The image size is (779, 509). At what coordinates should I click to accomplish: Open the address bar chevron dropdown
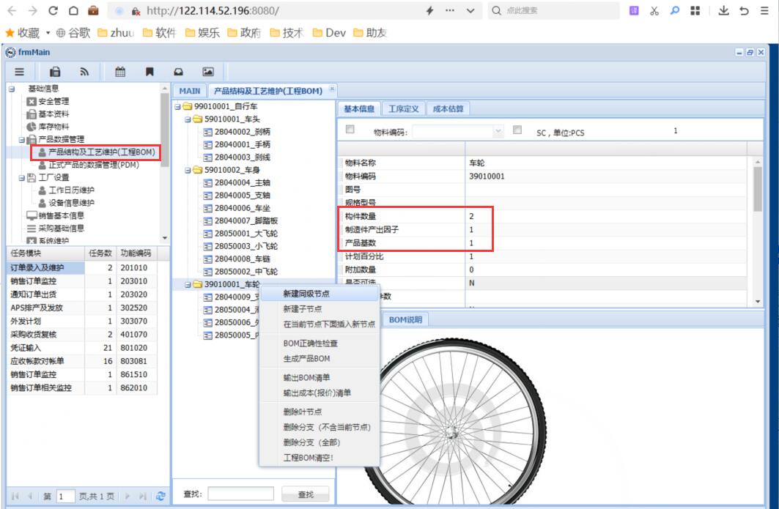click(470, 10)
